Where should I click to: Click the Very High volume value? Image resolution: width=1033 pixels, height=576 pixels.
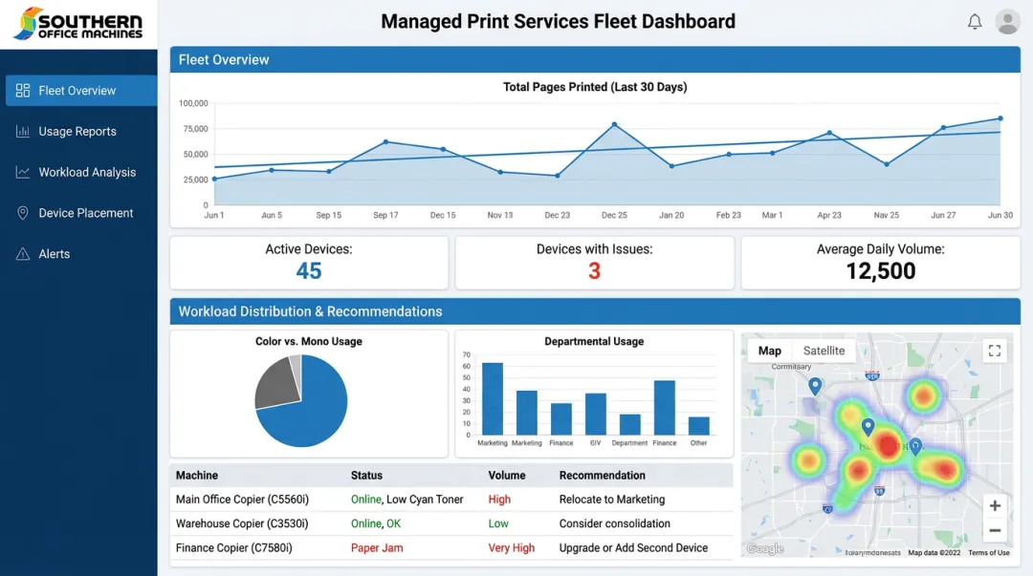click(x=511, y=547)
